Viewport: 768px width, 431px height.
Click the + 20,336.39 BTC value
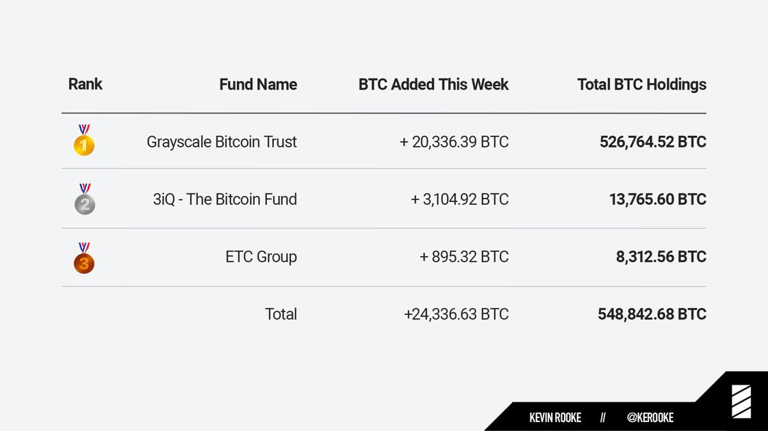(x=455, y=142)
